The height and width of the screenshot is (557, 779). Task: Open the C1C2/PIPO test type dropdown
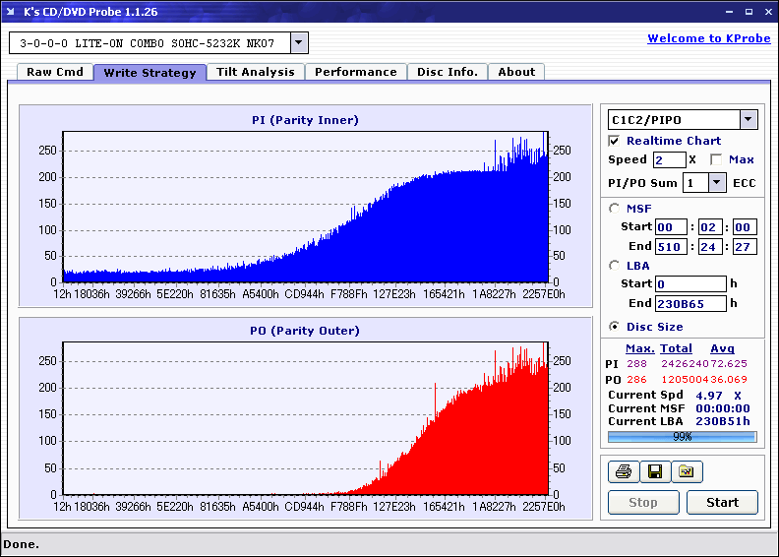pos(749,119)
